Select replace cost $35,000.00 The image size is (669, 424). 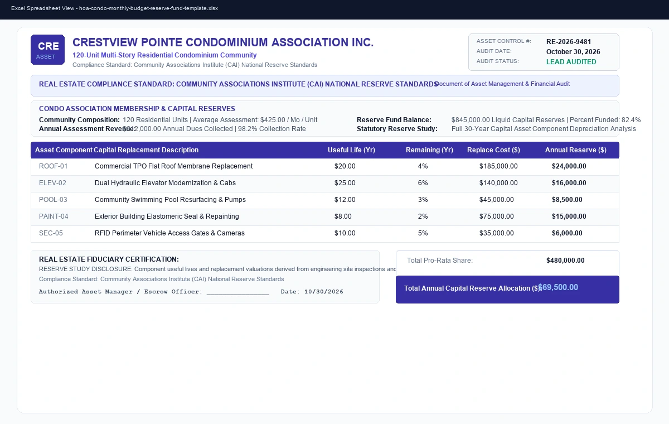[x=497, y=233]
